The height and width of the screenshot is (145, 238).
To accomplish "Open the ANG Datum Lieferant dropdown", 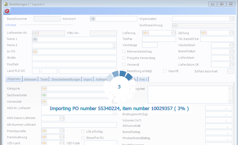I will click(x=62, y=118).
